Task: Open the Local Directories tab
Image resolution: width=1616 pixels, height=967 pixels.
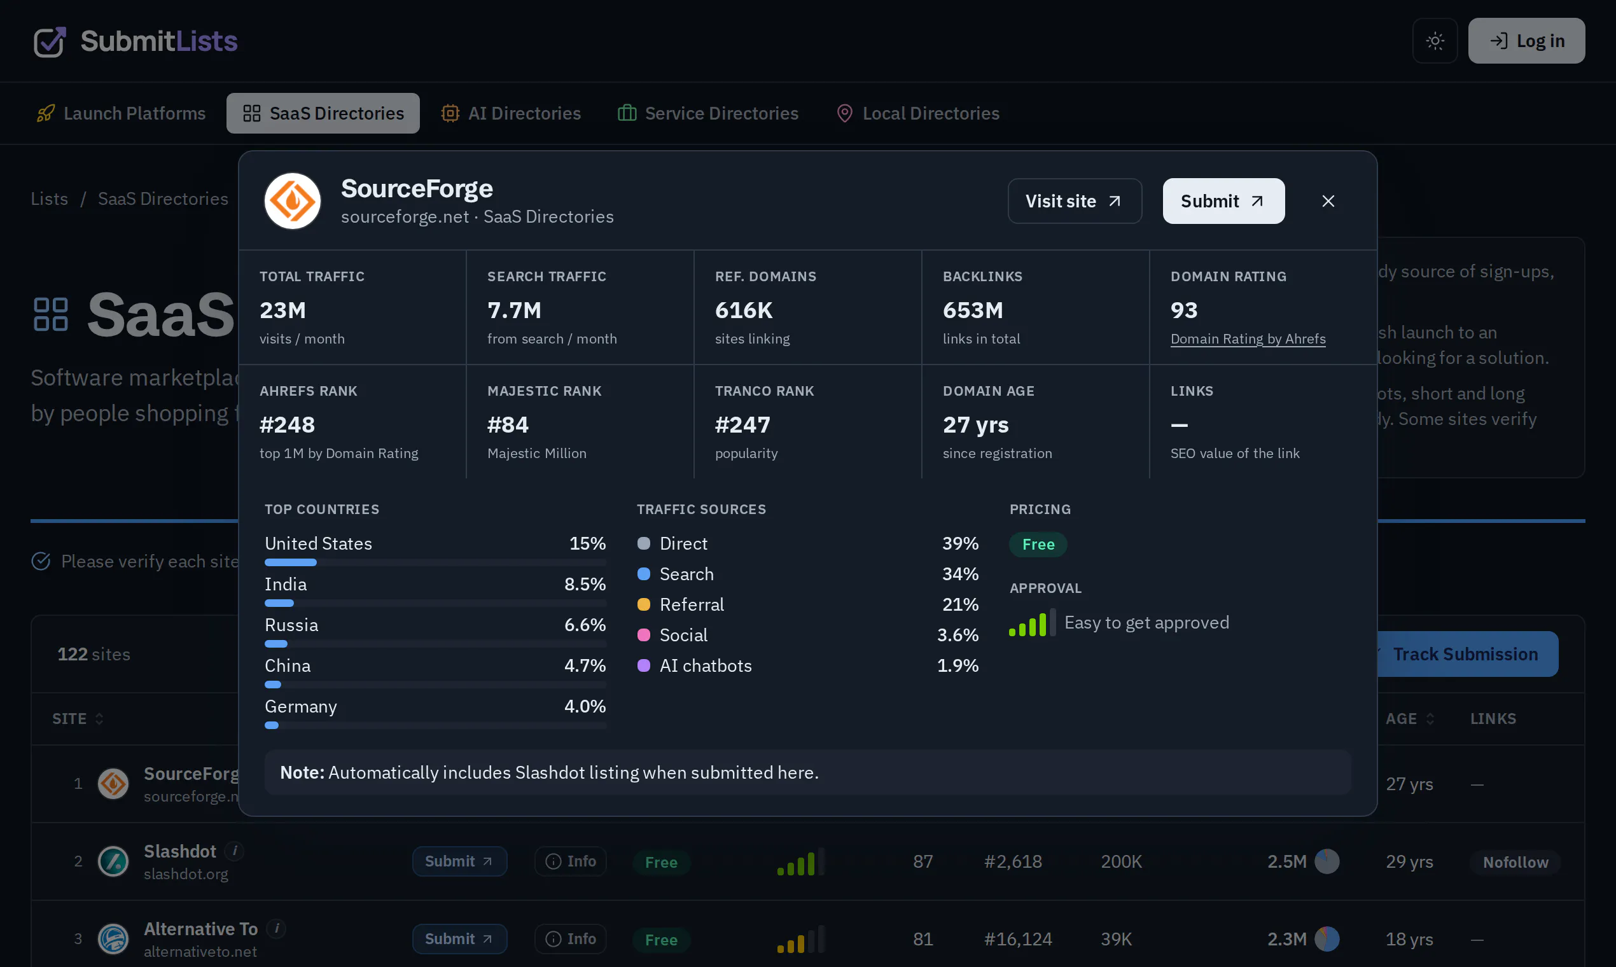Action: pos(917,113)
